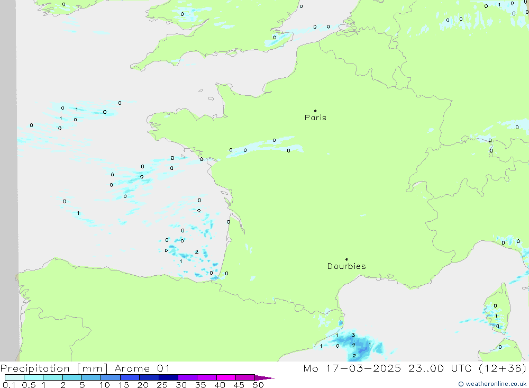
Task: Click the '0.5' legend scale label
Action: tap(29, 385)
